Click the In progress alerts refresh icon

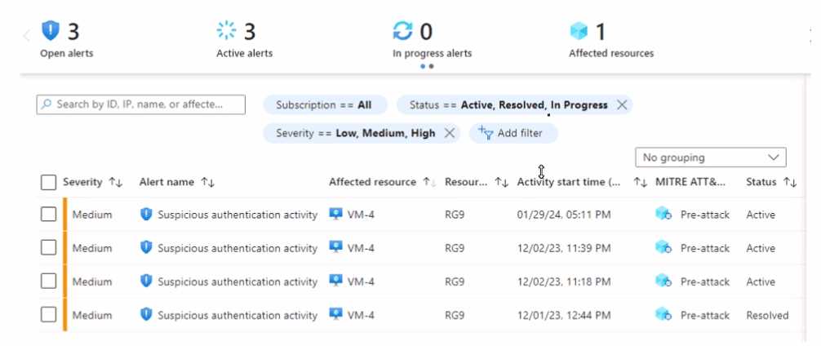pyautogui.click(x=403, y=32)
